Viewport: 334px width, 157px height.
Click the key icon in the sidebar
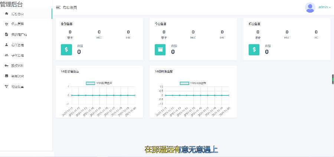(6, 66)
